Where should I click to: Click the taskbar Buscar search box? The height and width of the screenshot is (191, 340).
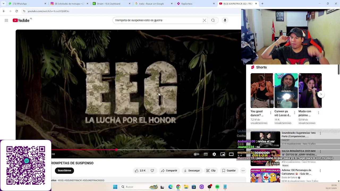139,187
